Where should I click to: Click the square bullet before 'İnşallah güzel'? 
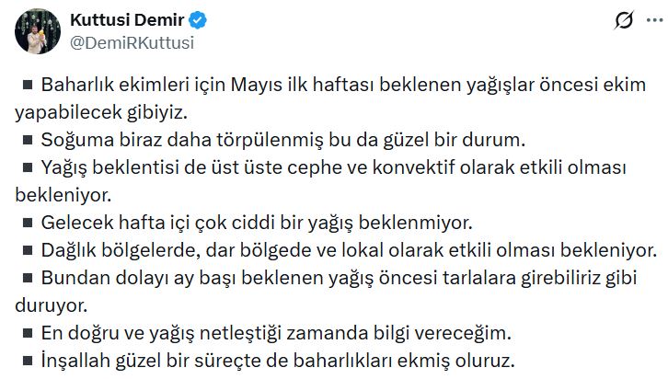click(x=27, y=358)
